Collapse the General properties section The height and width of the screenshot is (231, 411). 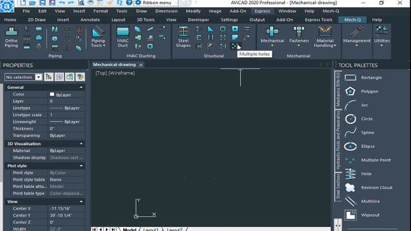81,87
